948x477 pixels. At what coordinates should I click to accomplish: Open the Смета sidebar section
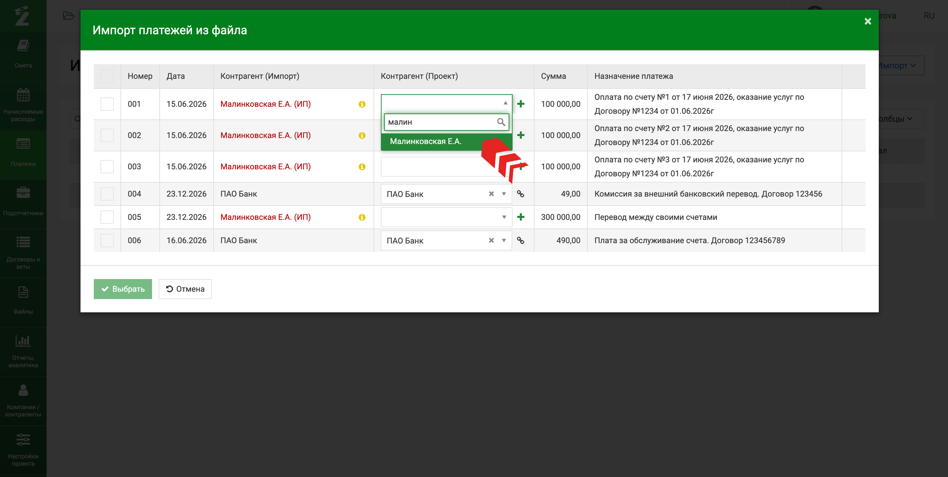tap(23, 54)
